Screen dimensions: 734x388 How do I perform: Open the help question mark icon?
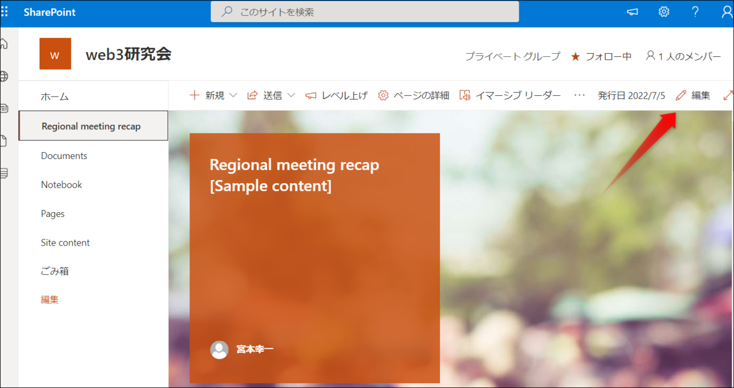[695, 12]
